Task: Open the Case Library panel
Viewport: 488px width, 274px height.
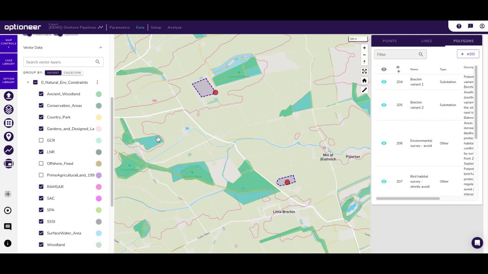Action: pos(9,62)
